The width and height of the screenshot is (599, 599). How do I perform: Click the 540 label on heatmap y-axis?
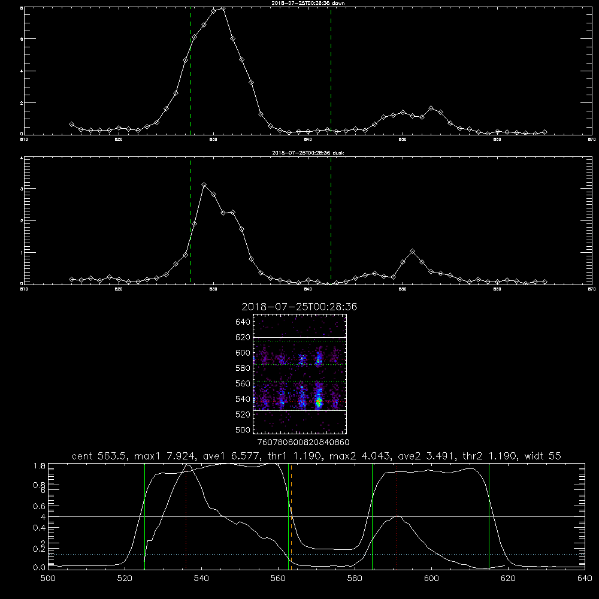243,399
